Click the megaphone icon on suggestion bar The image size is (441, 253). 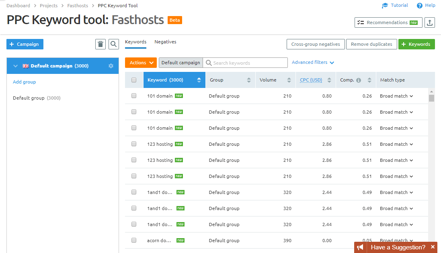pyautogui.click(x=360, y=247)
